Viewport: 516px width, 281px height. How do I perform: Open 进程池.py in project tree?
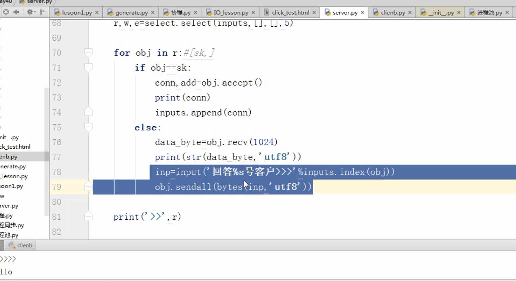click(9, 235)
